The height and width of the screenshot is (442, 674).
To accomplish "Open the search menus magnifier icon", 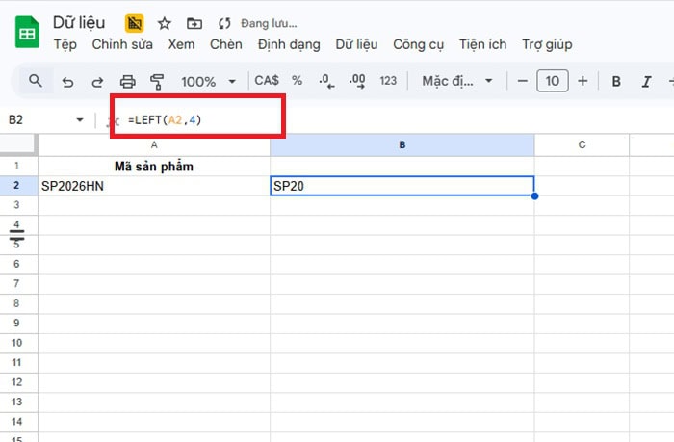I will click(x=36, y=81).
